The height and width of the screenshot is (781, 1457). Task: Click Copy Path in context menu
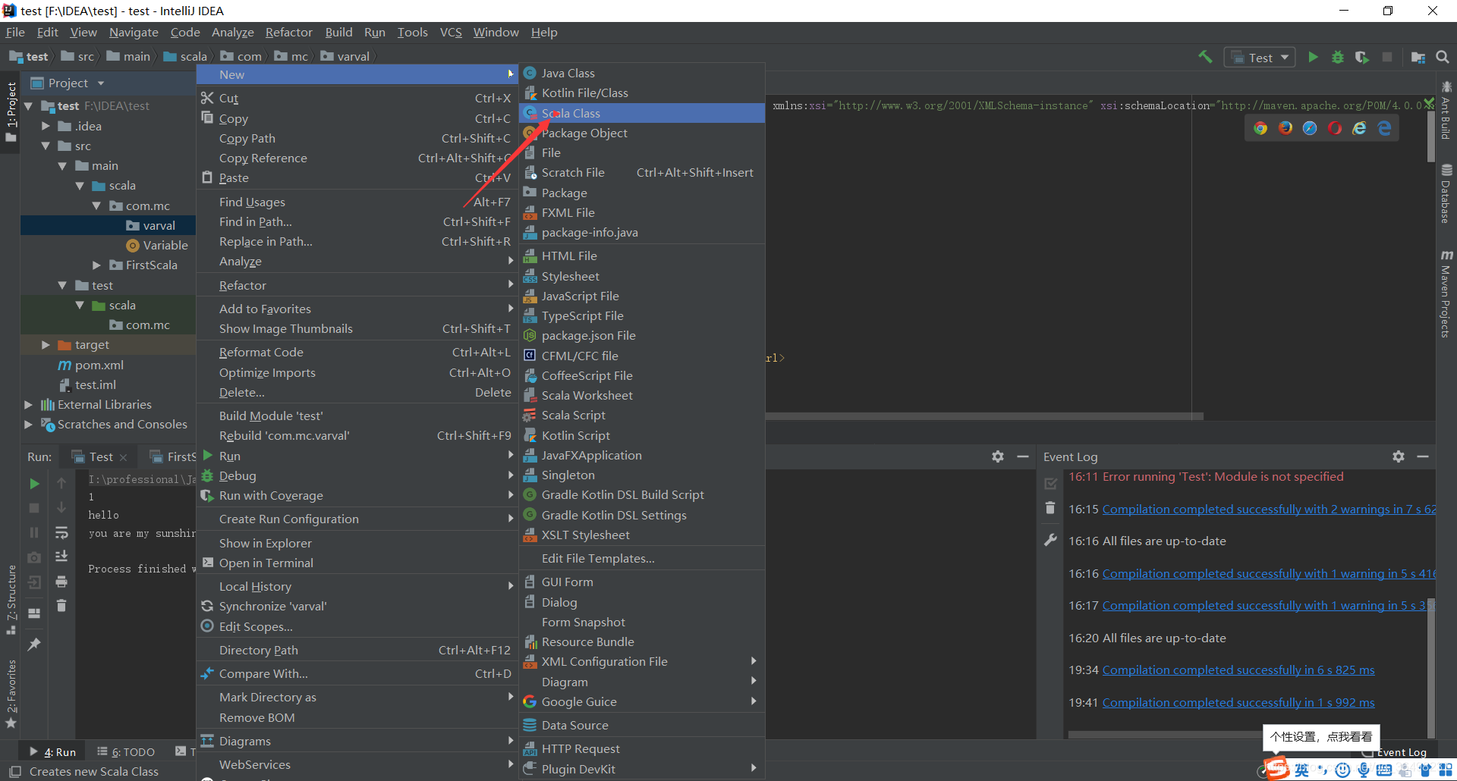pos(357,138)
